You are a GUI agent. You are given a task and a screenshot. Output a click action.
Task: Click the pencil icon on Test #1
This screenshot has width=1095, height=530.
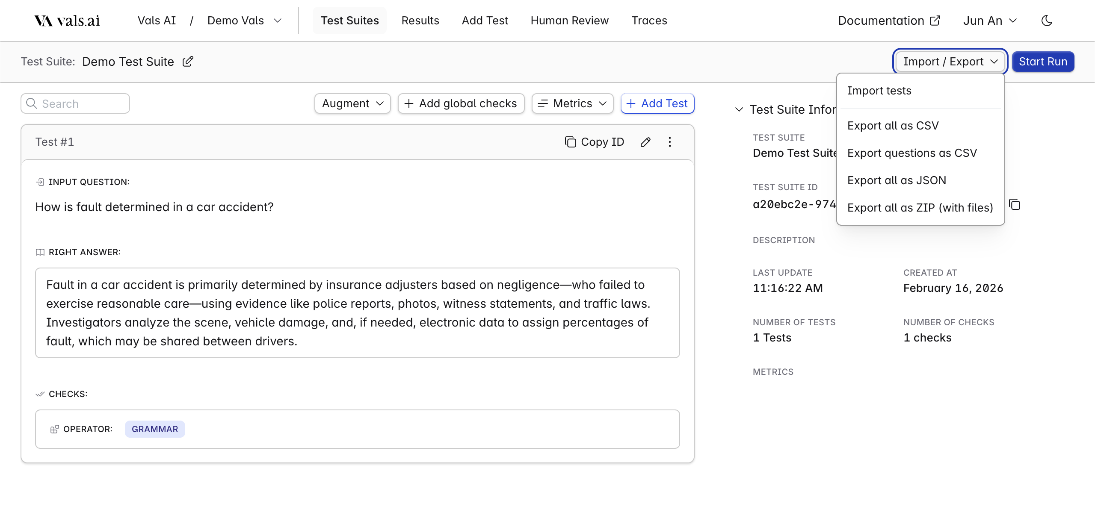click(645, 142)
